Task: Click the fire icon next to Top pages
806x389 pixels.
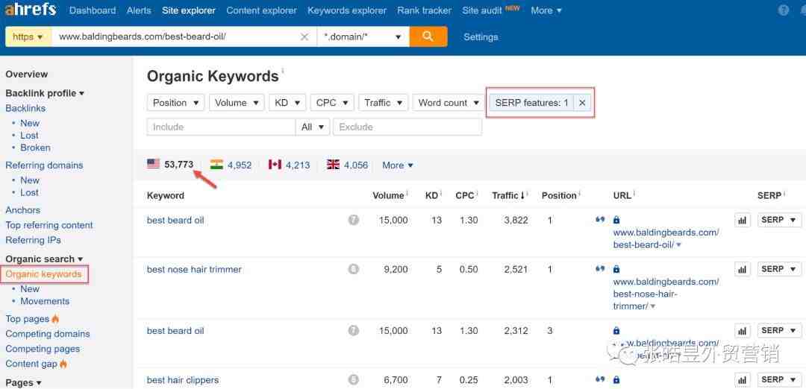Action: click(55, 319)
